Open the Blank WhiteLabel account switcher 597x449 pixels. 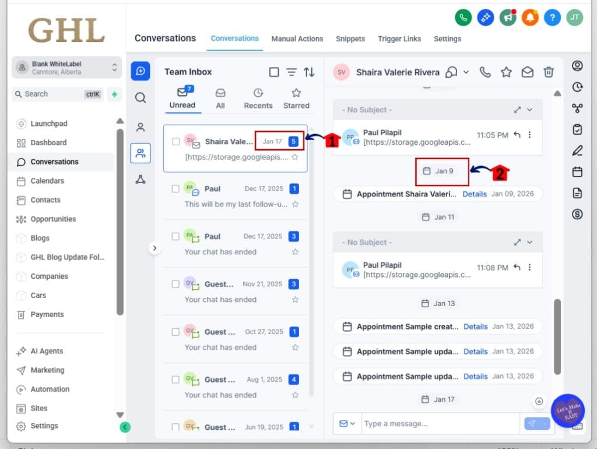pyautogui.click(x=66, y=68)
